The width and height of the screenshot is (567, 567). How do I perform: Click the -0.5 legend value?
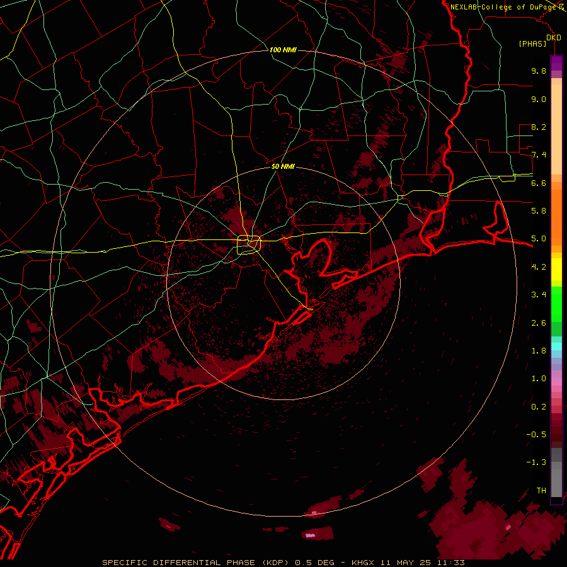(536, 435)
